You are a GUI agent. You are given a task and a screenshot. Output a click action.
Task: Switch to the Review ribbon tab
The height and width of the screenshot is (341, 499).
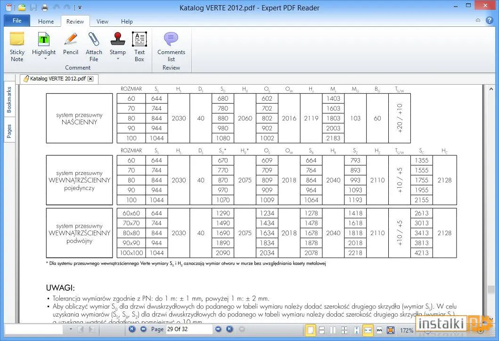[75, 21]
